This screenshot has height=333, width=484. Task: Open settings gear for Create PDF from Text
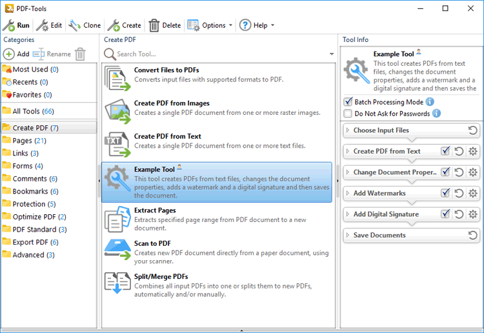473,151
